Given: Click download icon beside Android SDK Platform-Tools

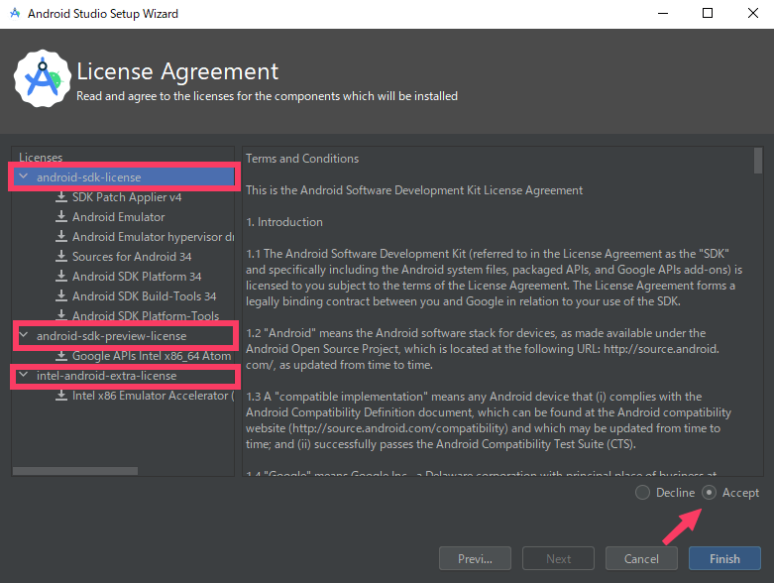Looking at the screenshot, I should click(61, 315).
